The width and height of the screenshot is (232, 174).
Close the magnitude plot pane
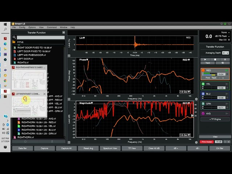click(69, 142)
